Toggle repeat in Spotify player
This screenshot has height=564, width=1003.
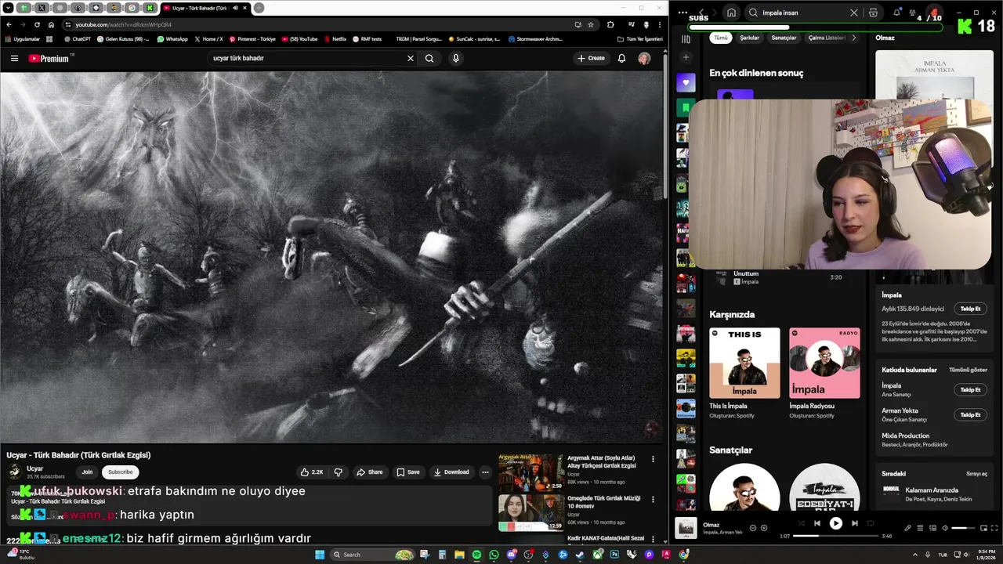click(x=871, y=523)
